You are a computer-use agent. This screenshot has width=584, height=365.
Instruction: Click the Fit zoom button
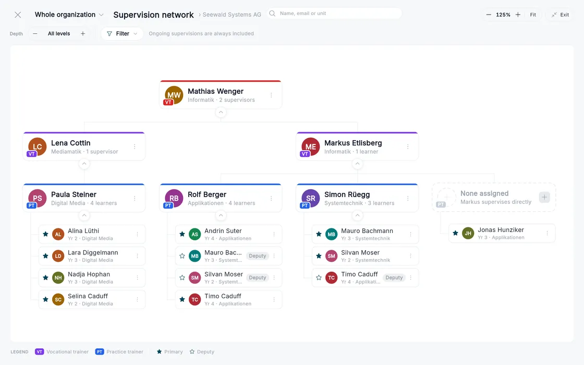pyautogui.click(x=533, y=15)
